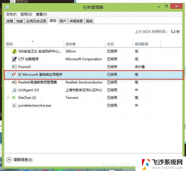Collapse details with 简略信息 arrow icon

click(9, 160)
